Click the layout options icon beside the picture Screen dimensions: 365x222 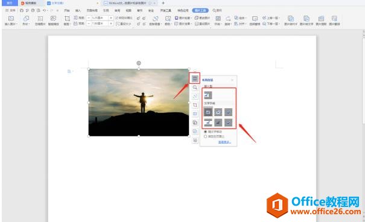coord(195,78)
